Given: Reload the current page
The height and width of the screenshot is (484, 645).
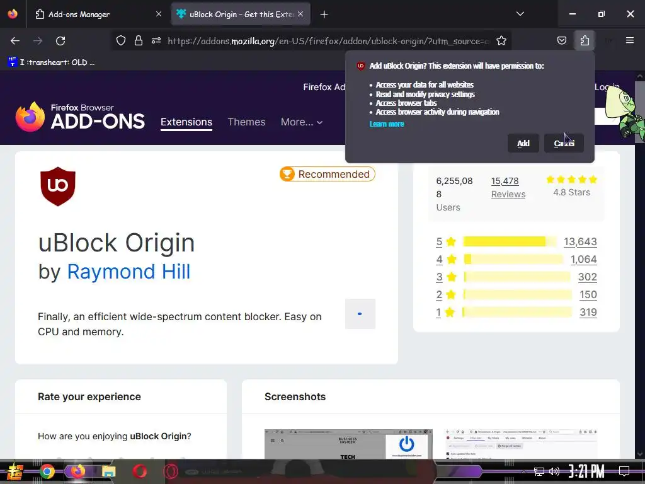Looking at the screenshot, I should pos(60,41).
